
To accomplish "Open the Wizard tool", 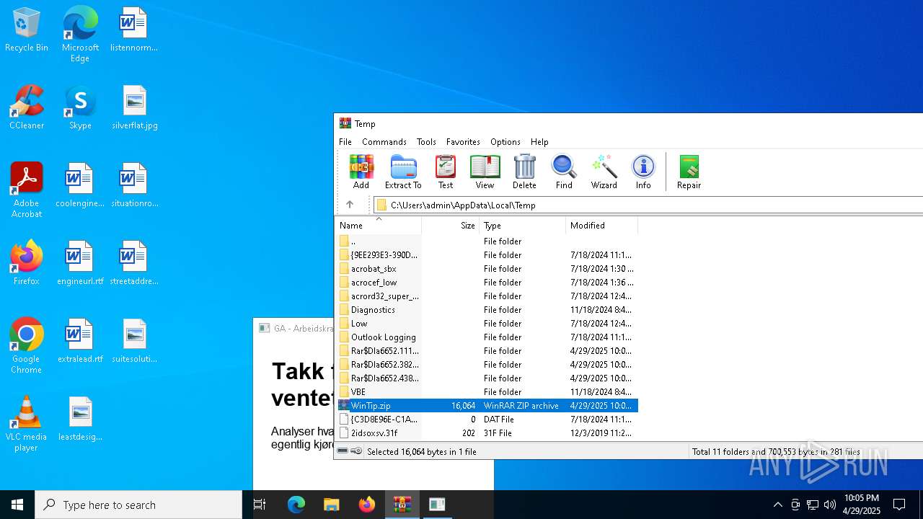I will (604, 172).
